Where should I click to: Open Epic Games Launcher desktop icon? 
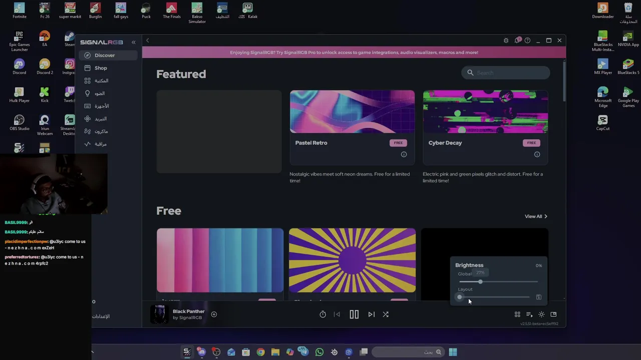[20, 41]
